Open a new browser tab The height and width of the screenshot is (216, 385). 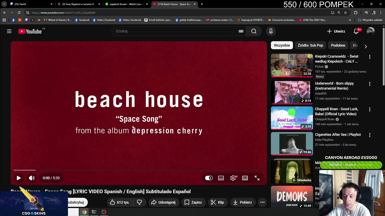pos(202,4)
